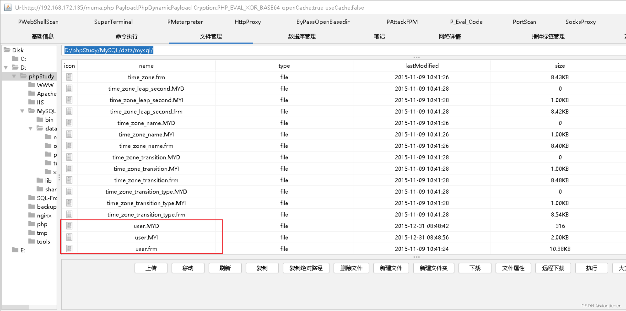The image size is (626, 311).
Task: Click the directory path input field
Action: pyautogui.click(x=214, y=50)
